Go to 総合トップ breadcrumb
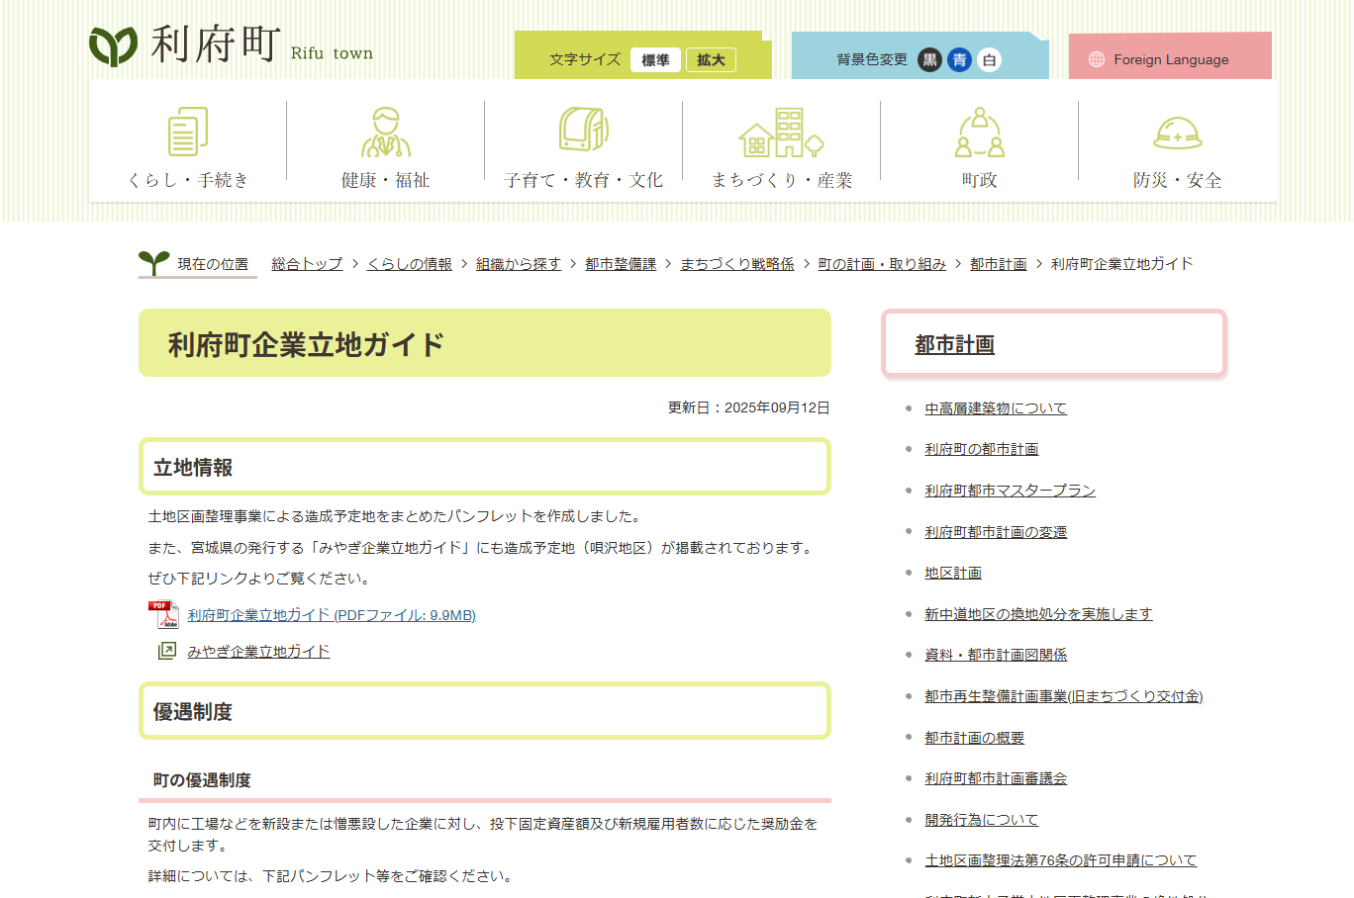 coord(307,264)
